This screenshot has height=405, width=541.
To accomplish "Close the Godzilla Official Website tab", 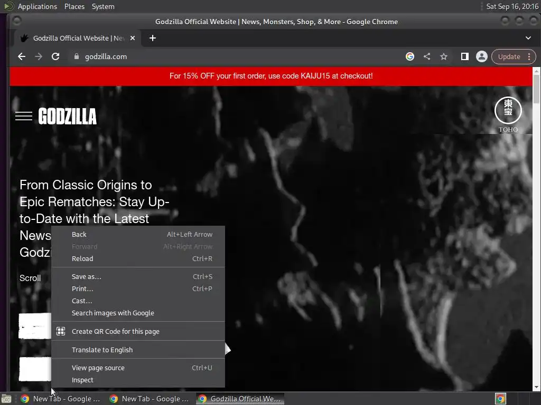I will click(x=133, y=38).
